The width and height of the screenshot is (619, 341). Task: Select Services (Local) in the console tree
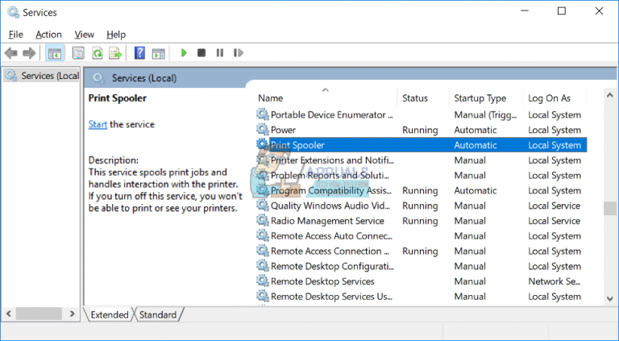tap(41, 76)
